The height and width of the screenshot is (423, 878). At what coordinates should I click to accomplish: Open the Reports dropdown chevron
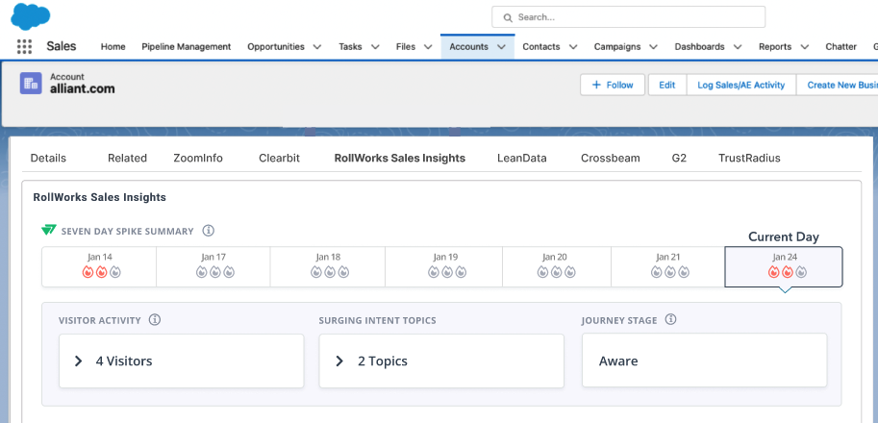pyautogui.click(x=805, y=47)
